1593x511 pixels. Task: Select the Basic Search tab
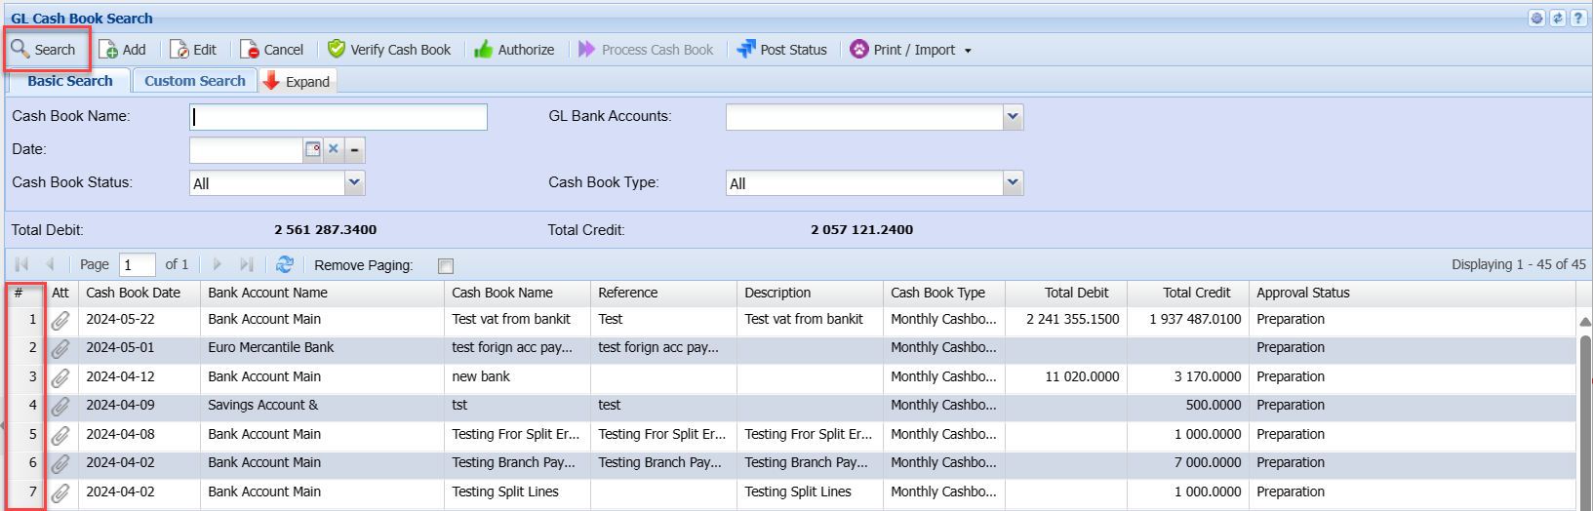point(70,81)
